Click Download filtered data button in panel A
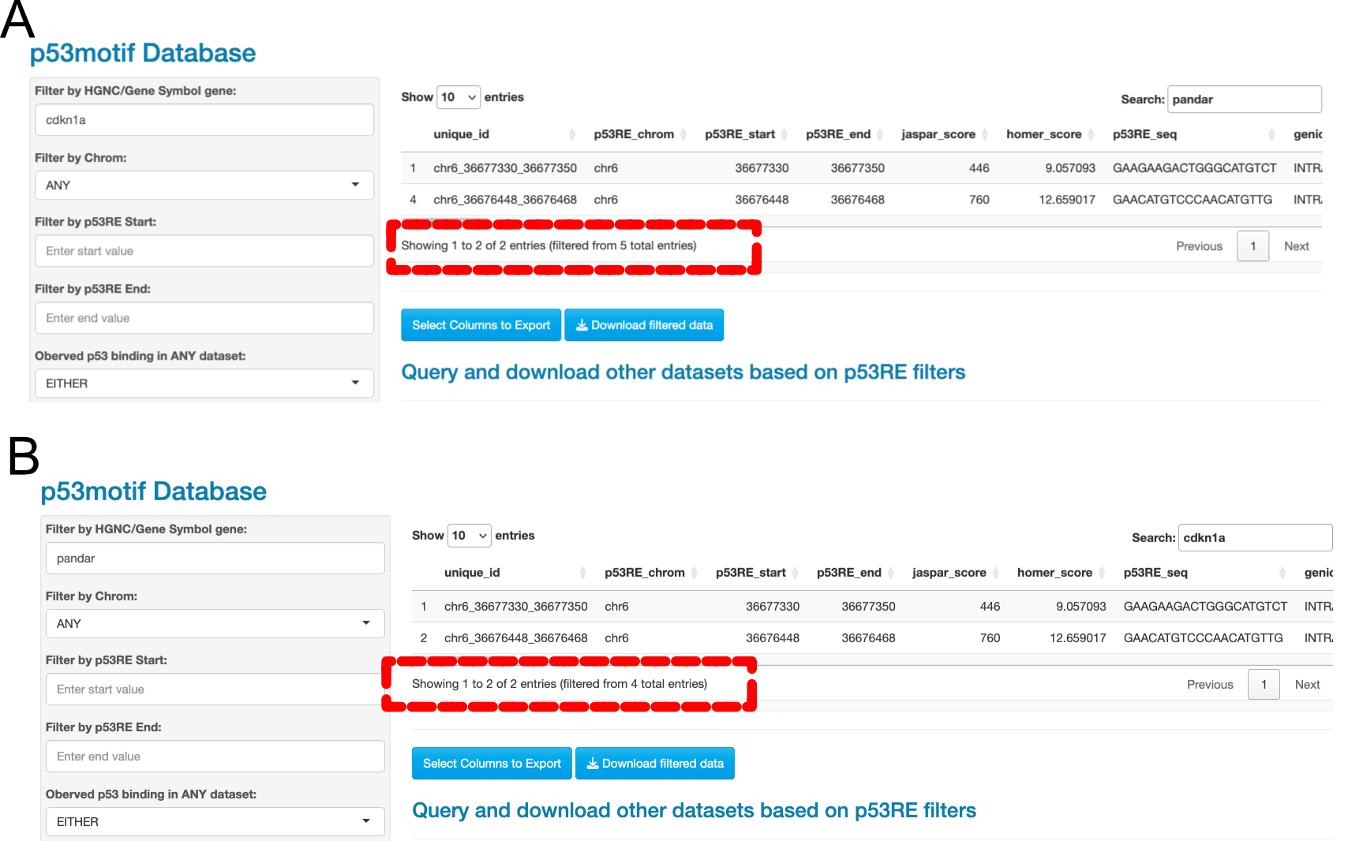 644,325
